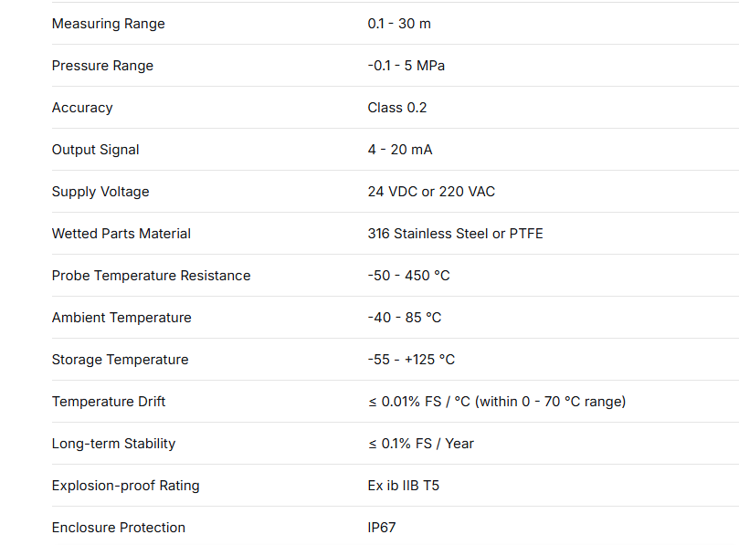
Task: Click the Accuracy label
Action: coord(82,108)
